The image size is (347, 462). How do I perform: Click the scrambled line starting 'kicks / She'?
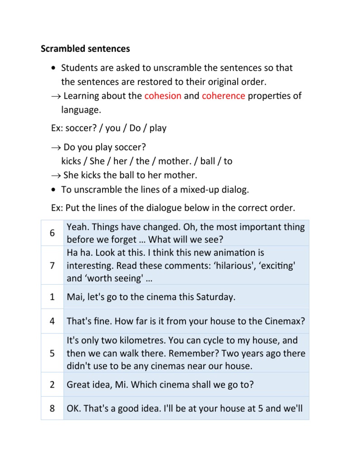tap(147, 161)
